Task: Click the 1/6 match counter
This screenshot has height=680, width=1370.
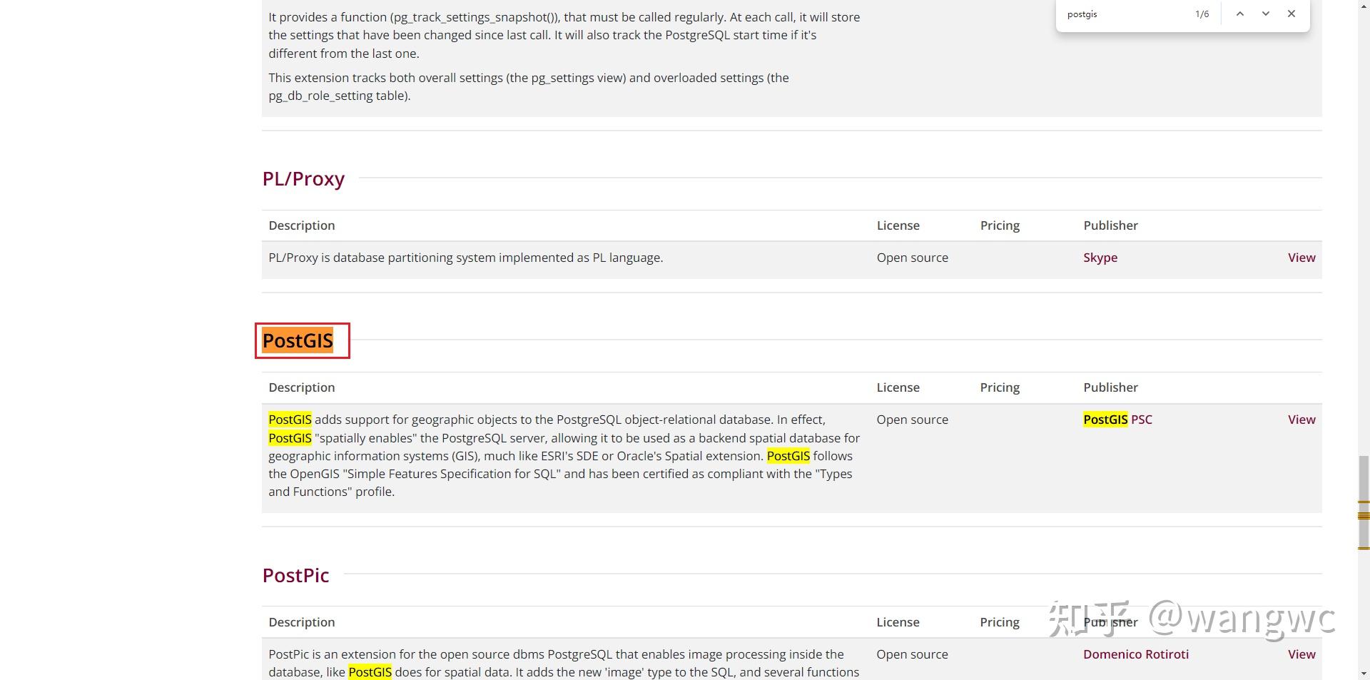Action: pyautogui.click(x=1202, y=14)
